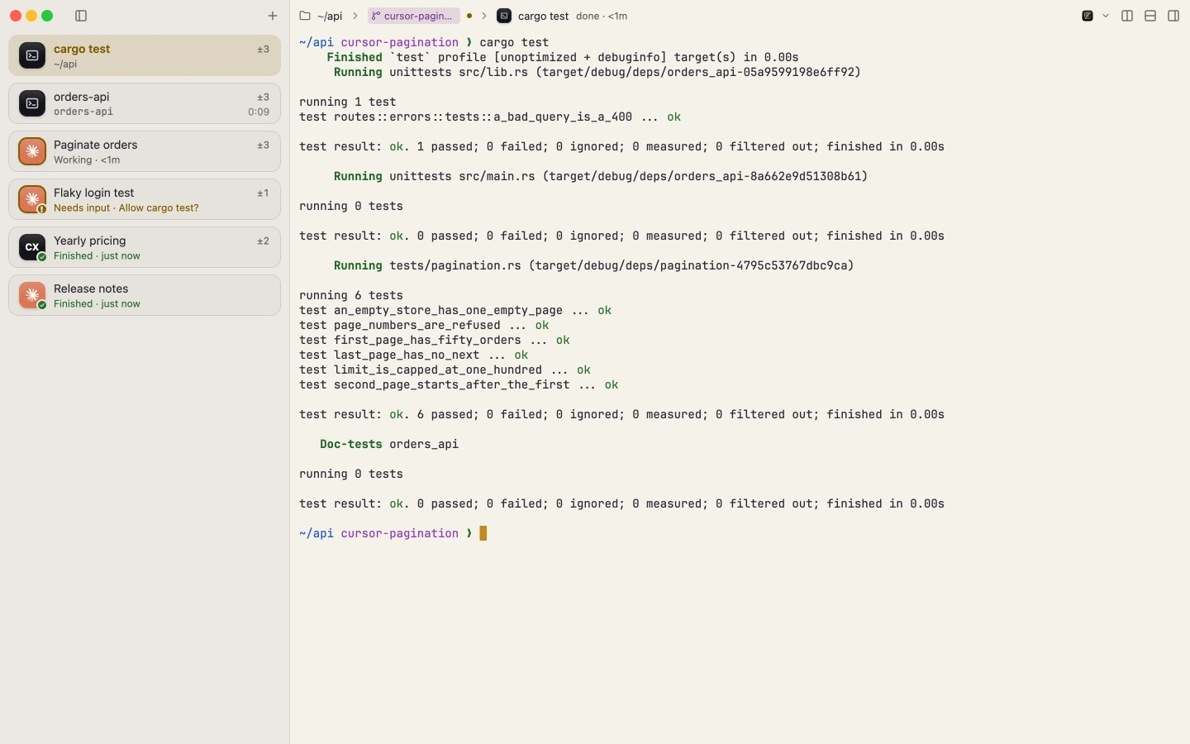This screenshot has width=1190, height=744.
Task: Click 'Doc-tests orders_api' line
Action: pos(389,444)
